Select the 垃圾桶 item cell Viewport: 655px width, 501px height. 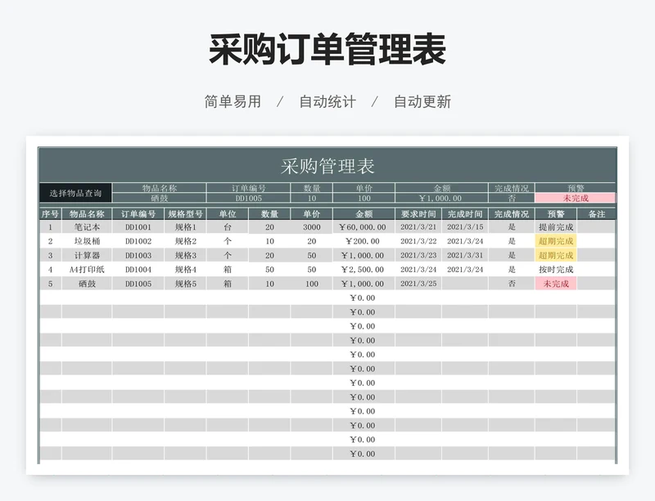click(x=87, y=241)
